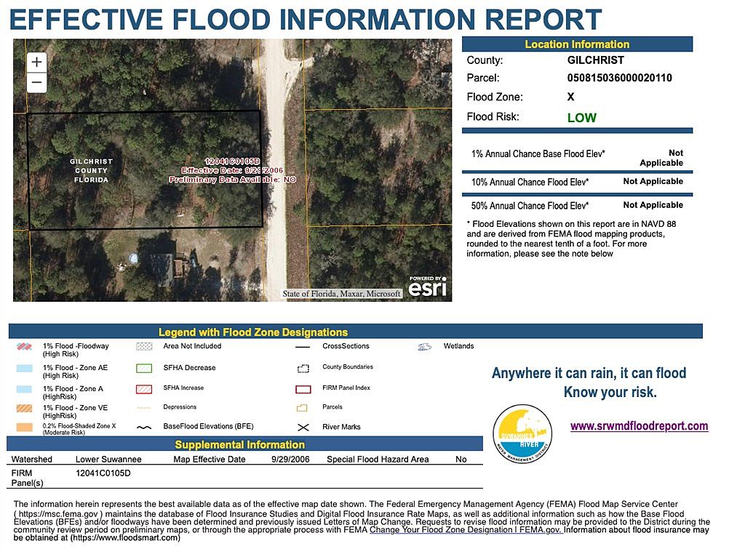
Task: Click the Location Information header
Action: click(577, 44)
